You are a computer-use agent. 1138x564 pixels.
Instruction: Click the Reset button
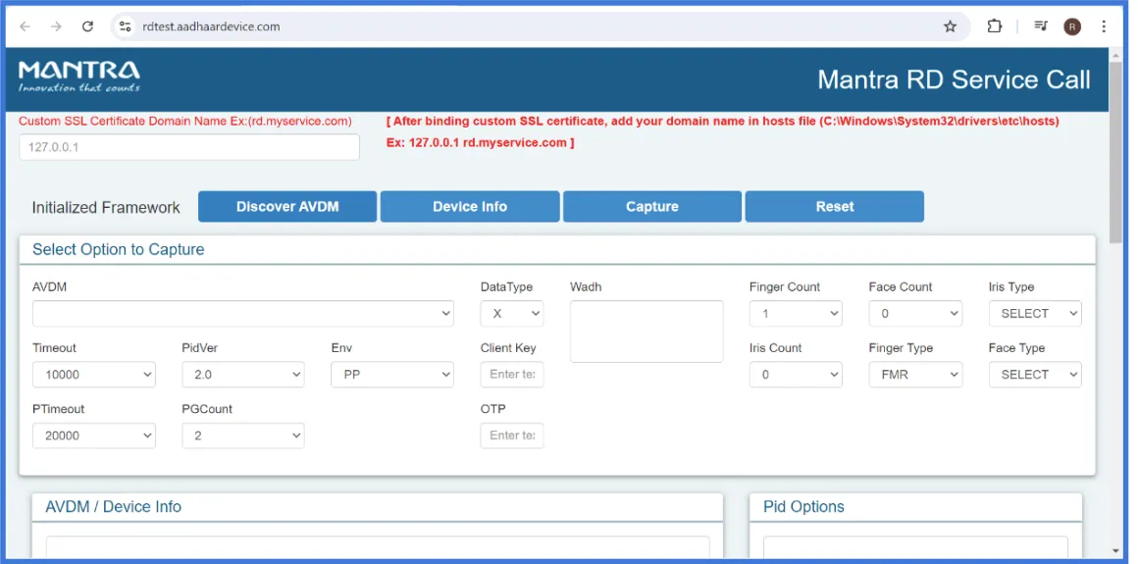pyautogui.click(x=835, y=206)
